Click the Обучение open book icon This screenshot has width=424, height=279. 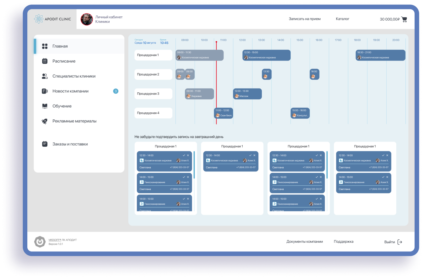tap(45, 106)
